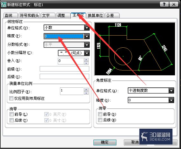
Task: Toggle angular 前导 zero suppression
Action: (100, 114)
